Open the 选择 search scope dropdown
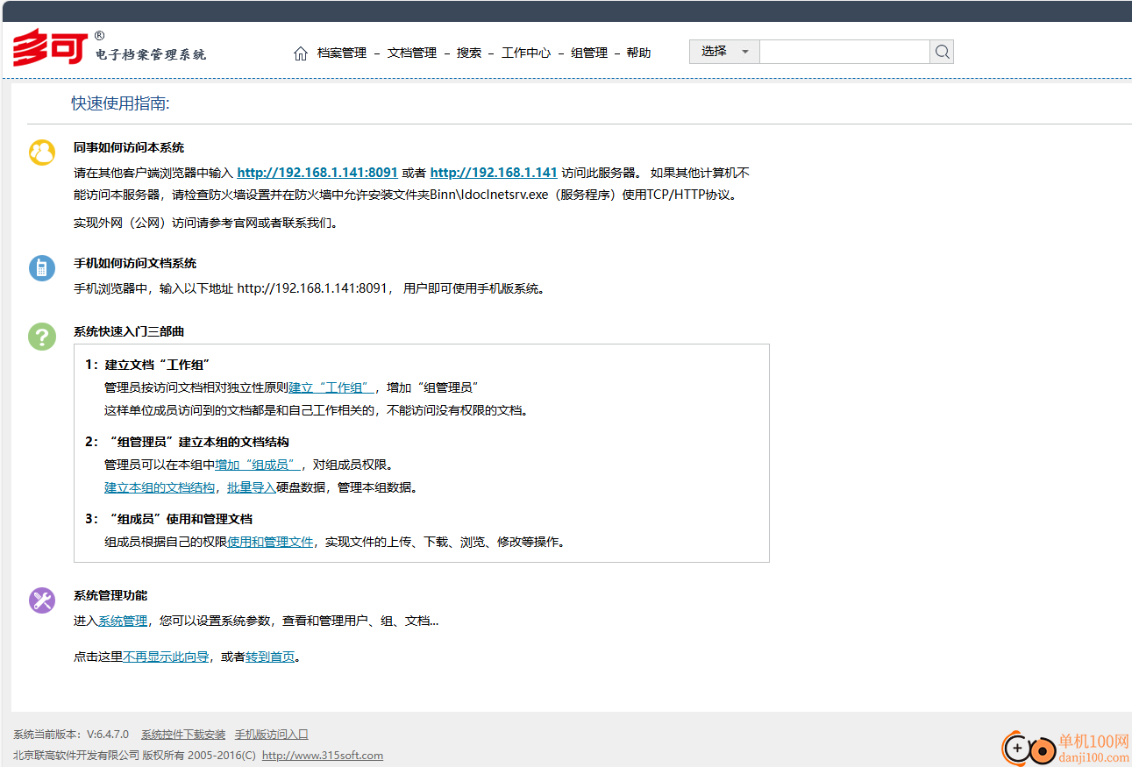Screen dimensions: 1132x767 [724, 52]
